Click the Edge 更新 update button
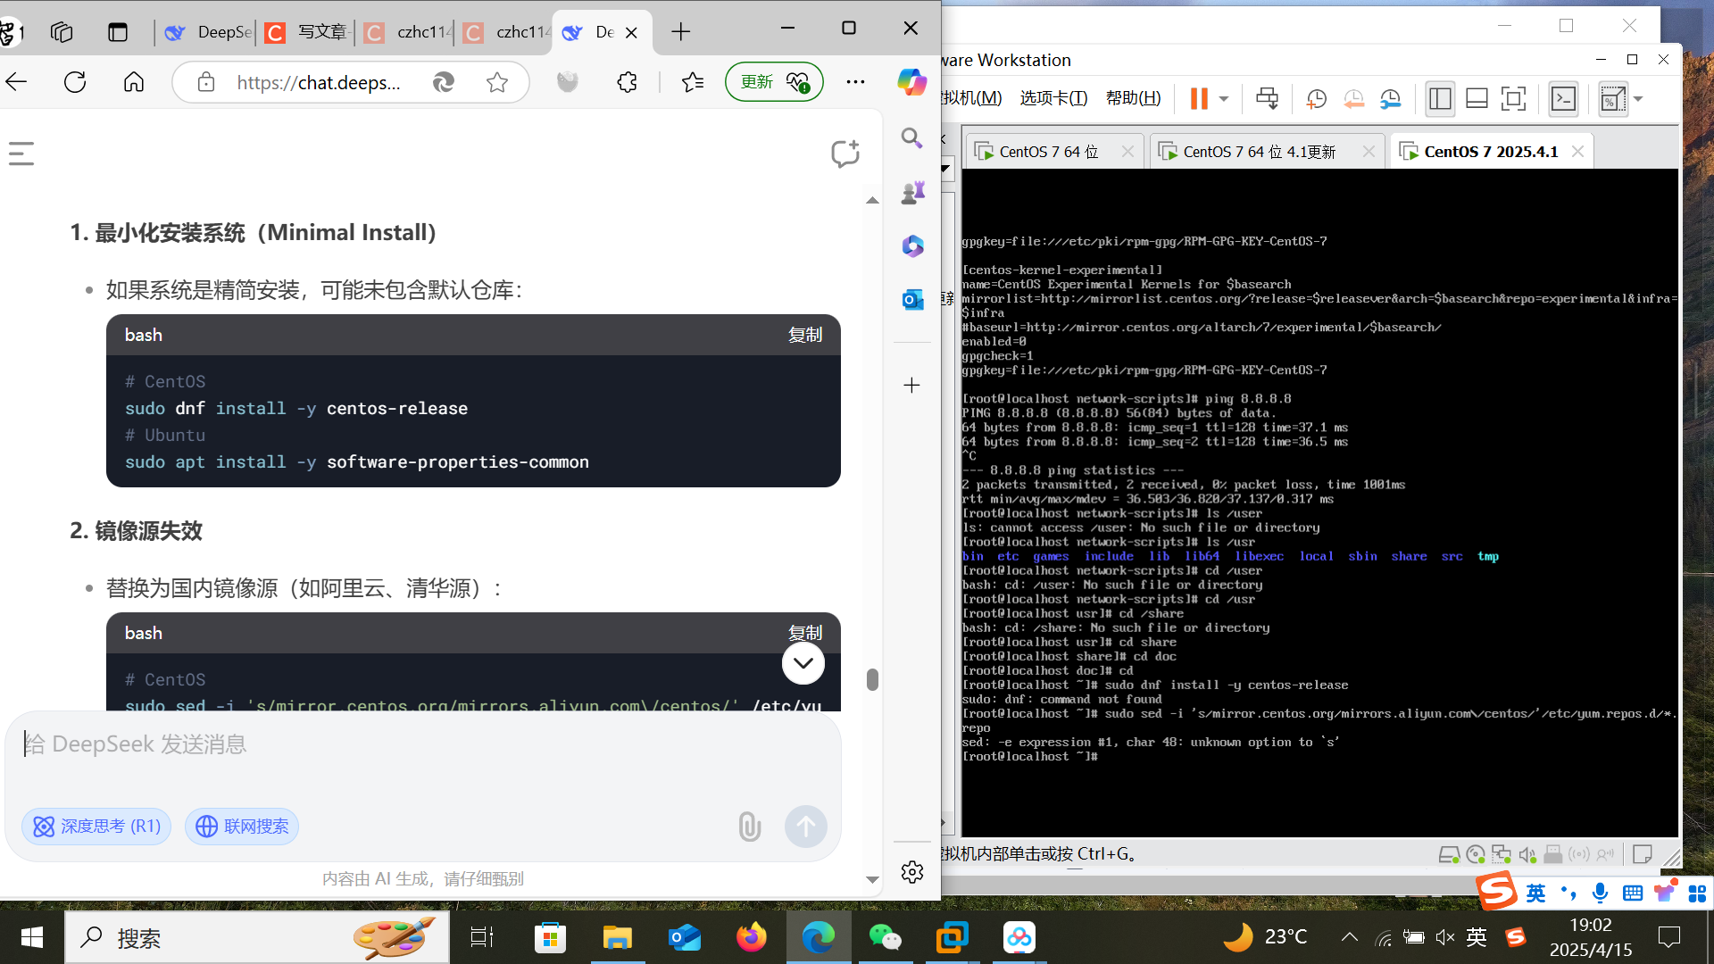The image size is (1714, 964). (774, 82)
